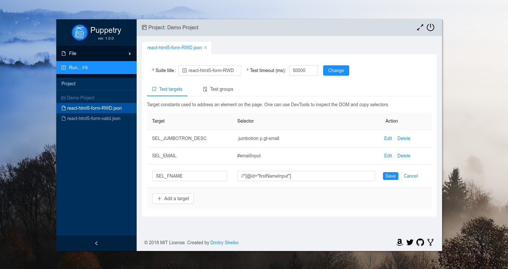Click the Project sidebar heading
Screen dimensions: 508x269
(x=68, y=84)
